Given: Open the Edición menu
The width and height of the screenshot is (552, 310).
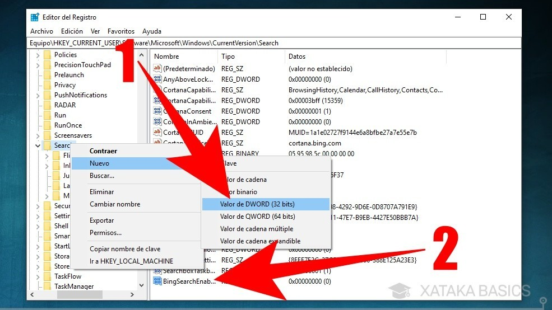Looking at the screenshot, I should click(x=72, y=31).
